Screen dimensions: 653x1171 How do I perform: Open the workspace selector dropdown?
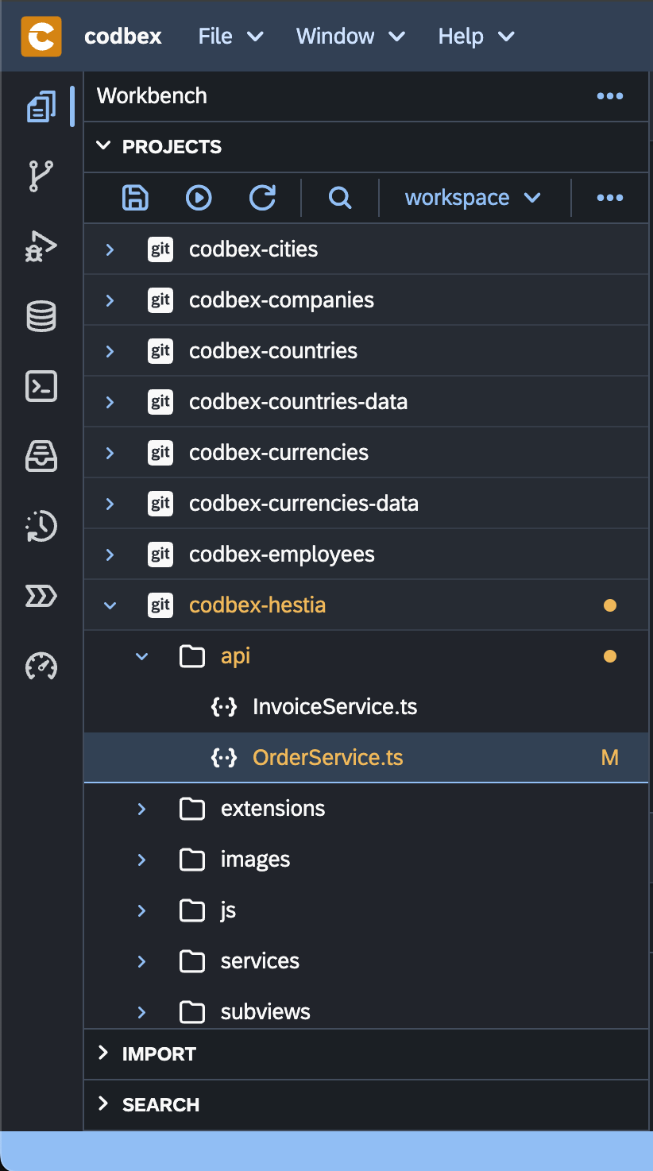(473, 198)
